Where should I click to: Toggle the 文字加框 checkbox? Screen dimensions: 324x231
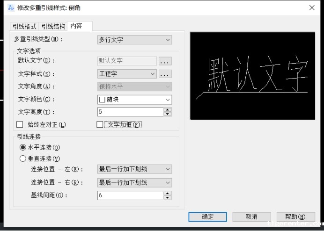point(99,124)
